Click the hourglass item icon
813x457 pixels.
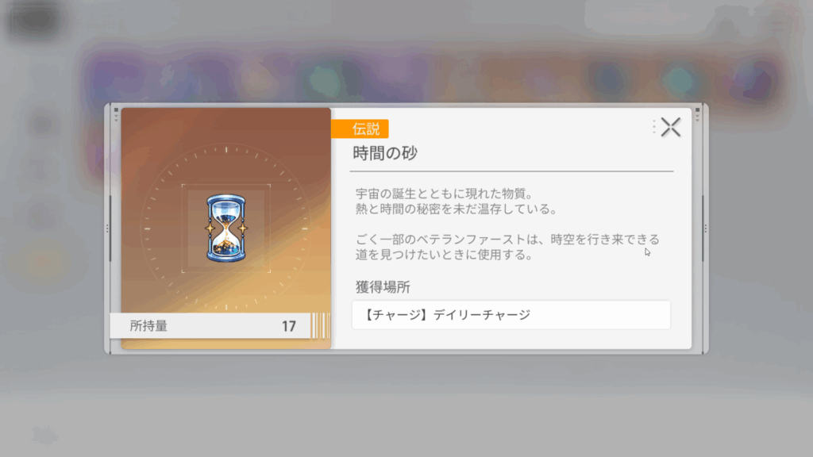point(226,228)
